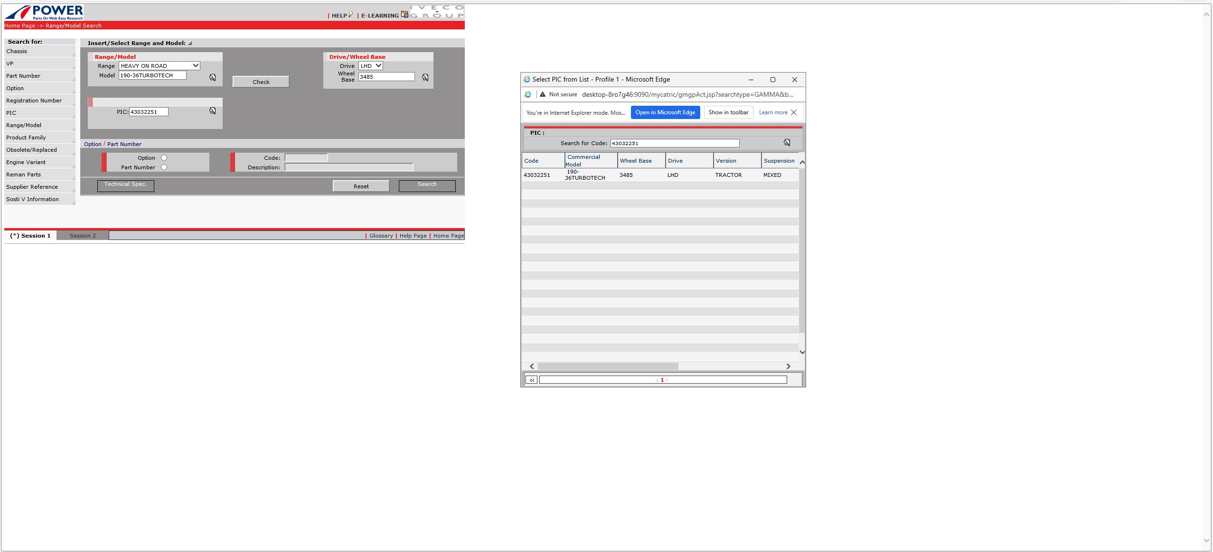
Task: Click the Iveco Group logo
Action: tap(437, 12)
